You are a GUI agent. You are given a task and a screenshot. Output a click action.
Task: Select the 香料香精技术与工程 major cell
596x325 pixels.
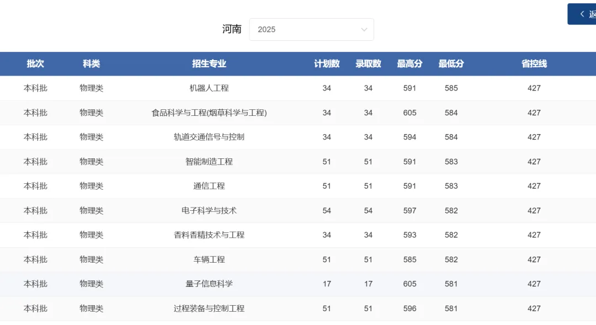click(209, 235)
